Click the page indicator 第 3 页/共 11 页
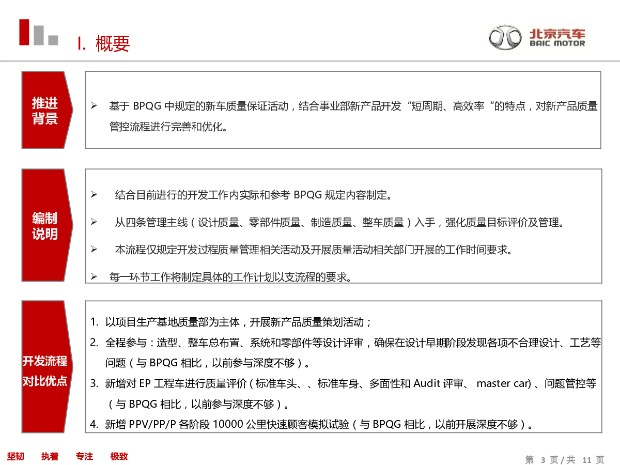The width and height of the screenshot is (620, 465). [564, 459]
